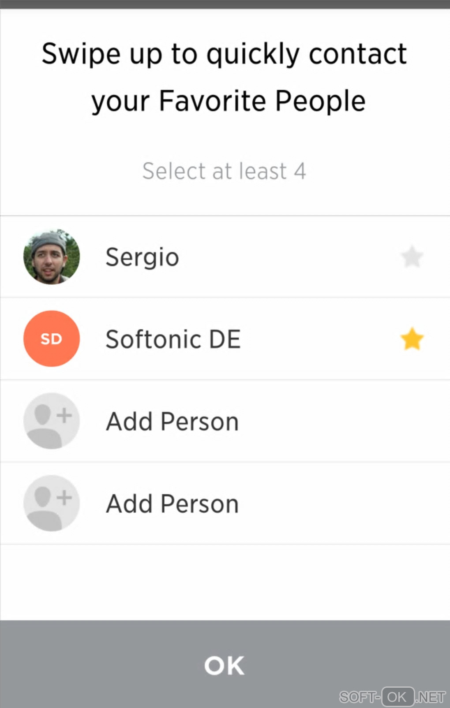Select the Sergio contact name

142,257
